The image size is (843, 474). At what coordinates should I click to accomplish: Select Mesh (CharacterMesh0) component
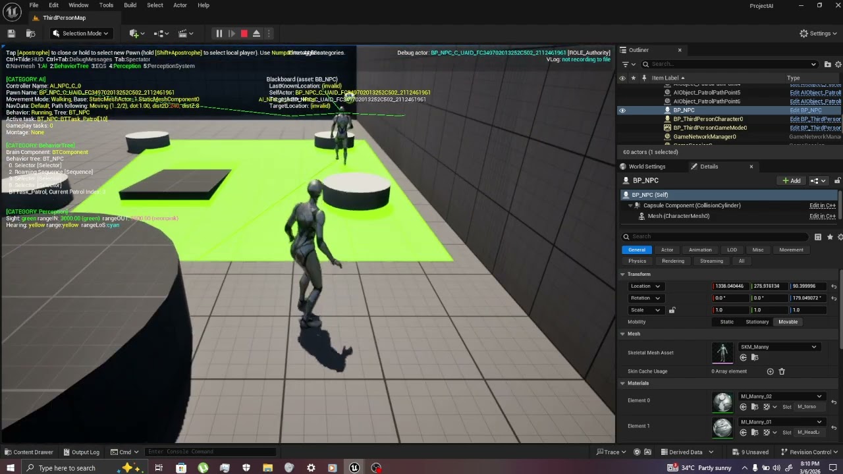click(x=678, y=216)
